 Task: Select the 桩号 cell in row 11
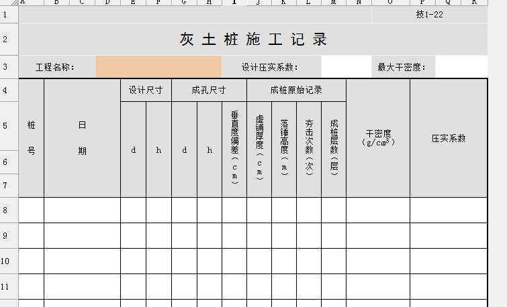point(32,287)
